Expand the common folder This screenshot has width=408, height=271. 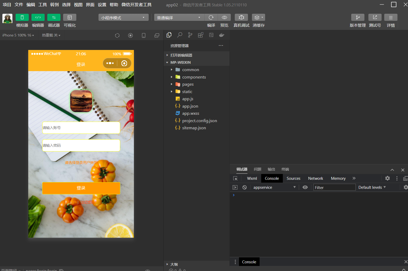tap(196, 70)
